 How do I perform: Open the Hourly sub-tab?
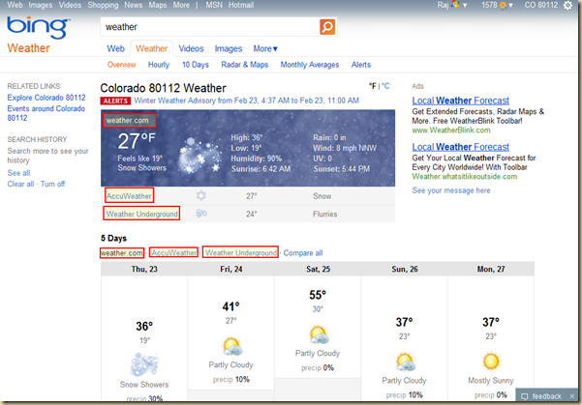[159, 65]
